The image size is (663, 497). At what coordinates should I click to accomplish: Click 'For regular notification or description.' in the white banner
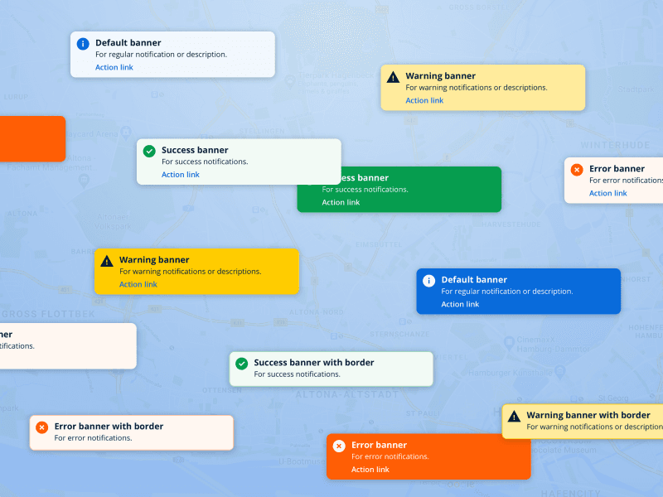[161, 55]
